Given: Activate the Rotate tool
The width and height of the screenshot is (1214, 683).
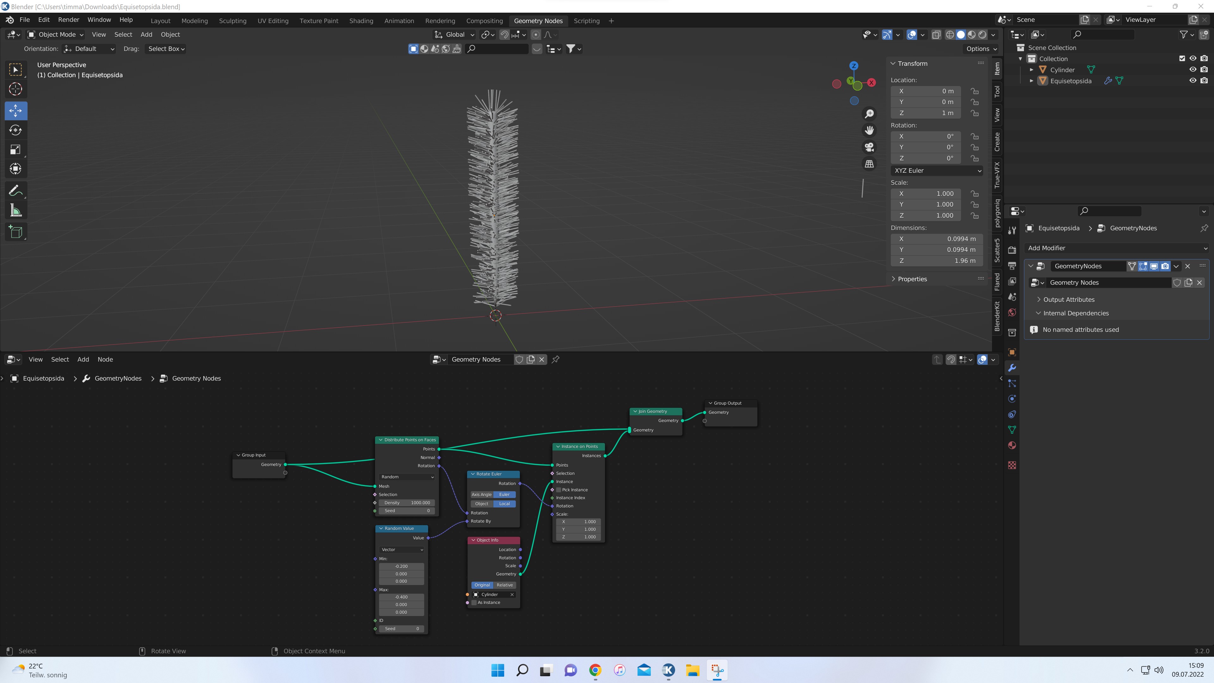Looking at the screenshot, I should (15, 130).
